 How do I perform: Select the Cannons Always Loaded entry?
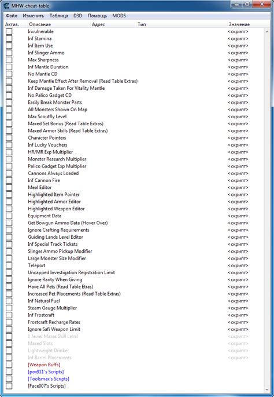53,173
